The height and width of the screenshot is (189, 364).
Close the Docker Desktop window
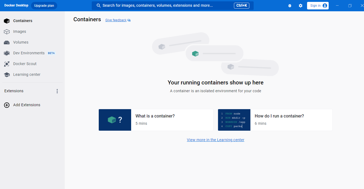362,6
